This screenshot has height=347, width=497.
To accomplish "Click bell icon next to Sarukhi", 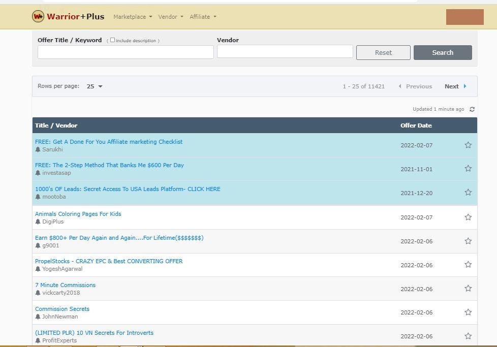I will click(38, 149).
